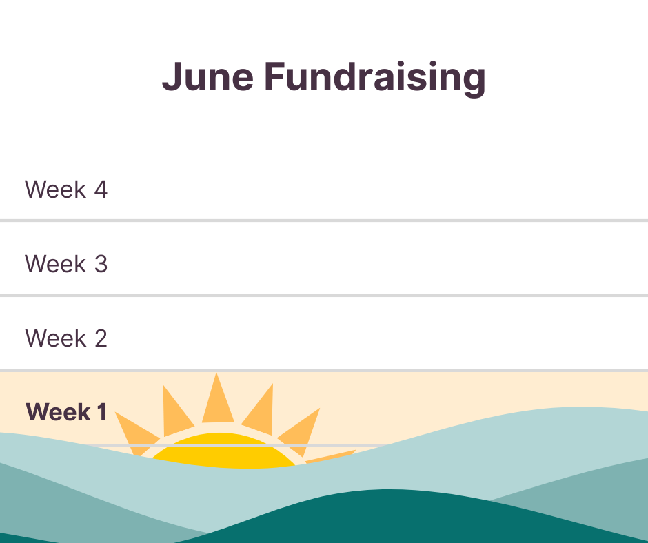Click the word Fundraising in the title

[x=375, y=78]
